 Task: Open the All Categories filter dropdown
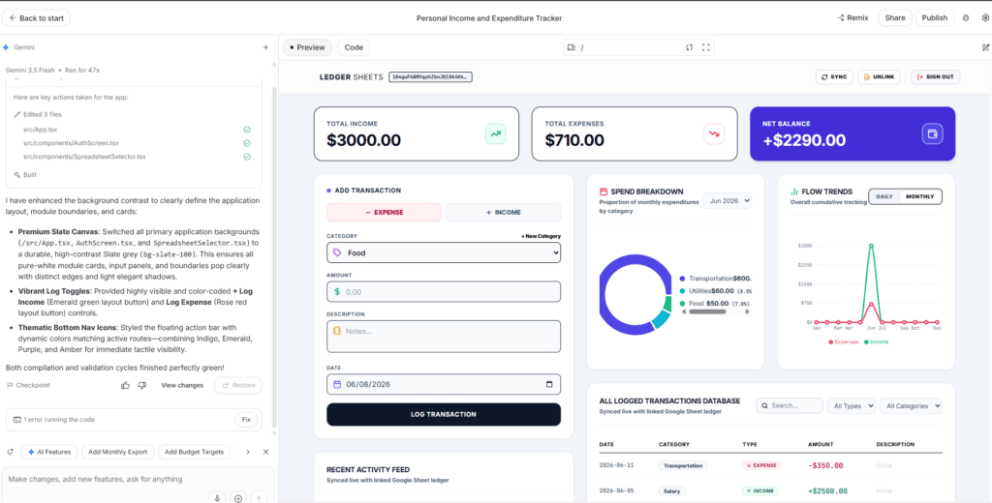coord(911,405)
